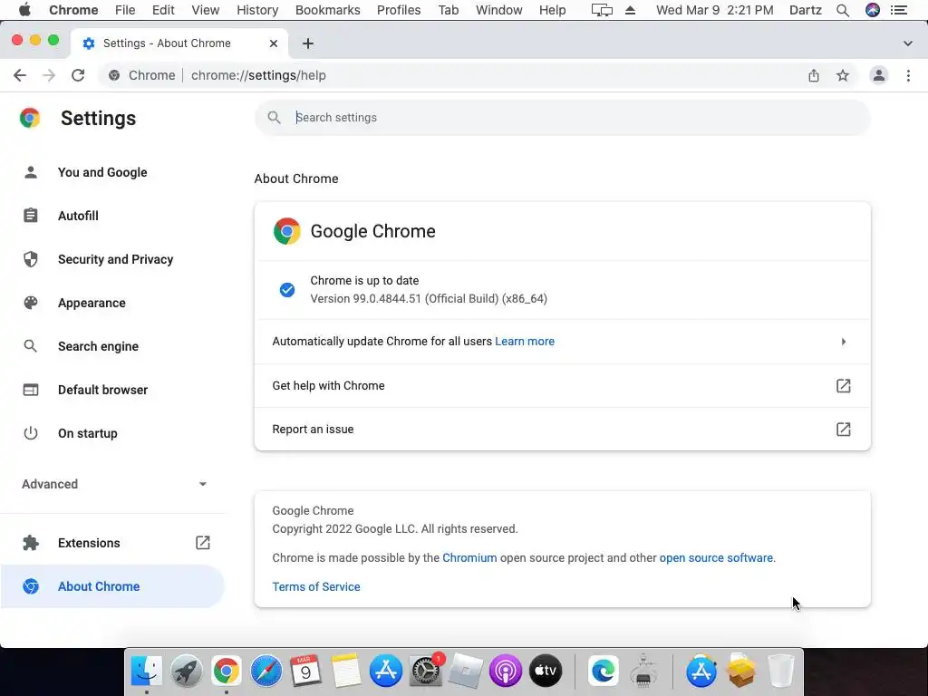Open Chrome's three-dot menu
This screenshot has height=696, width=928.
pos(908,75)
